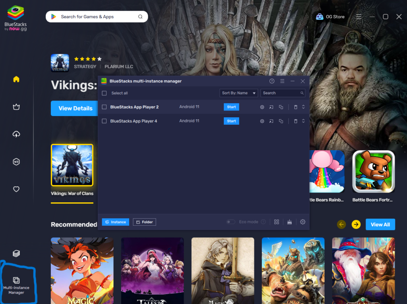Open the Sort By: Name dropdown
The width and height of the screenshot is (407, 304).
pyautogui.click(x=238, y=93)
